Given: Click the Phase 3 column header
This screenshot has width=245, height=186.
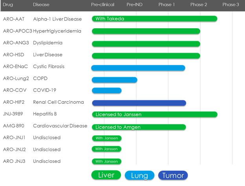Looking at the screenshot, I should [x=230, y=5].
